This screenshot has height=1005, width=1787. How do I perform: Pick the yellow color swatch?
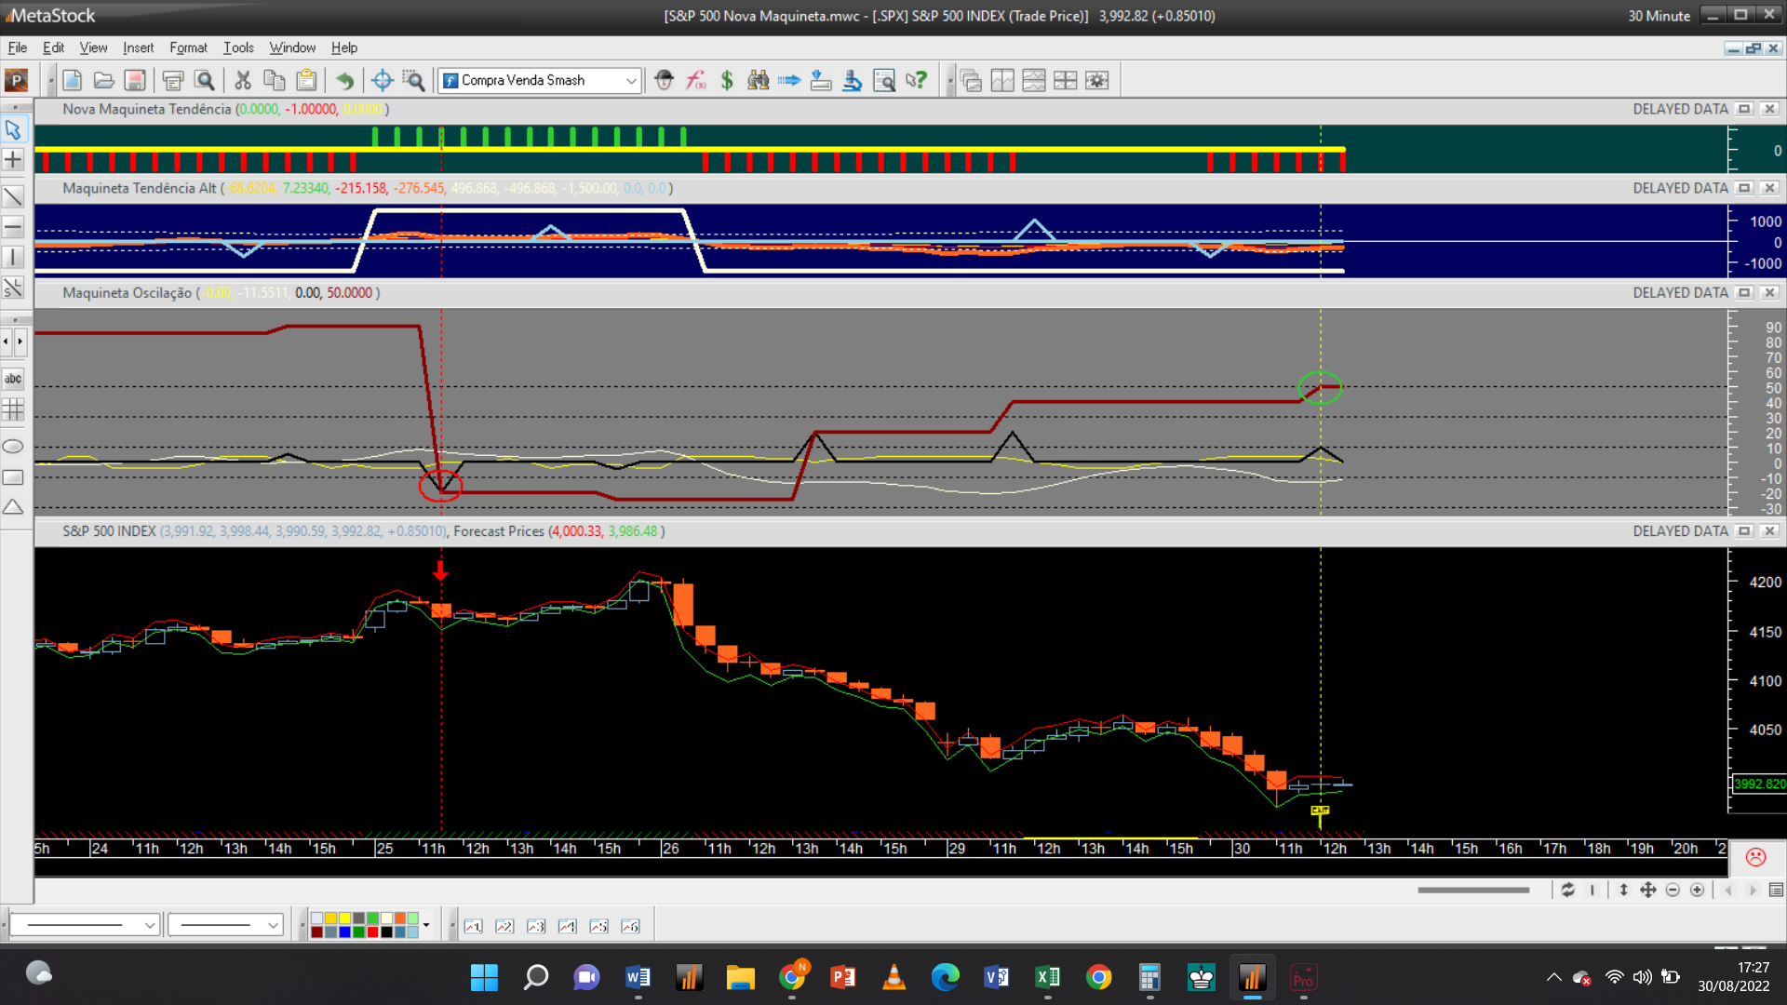pyautogui.click(x=344, y=918)
